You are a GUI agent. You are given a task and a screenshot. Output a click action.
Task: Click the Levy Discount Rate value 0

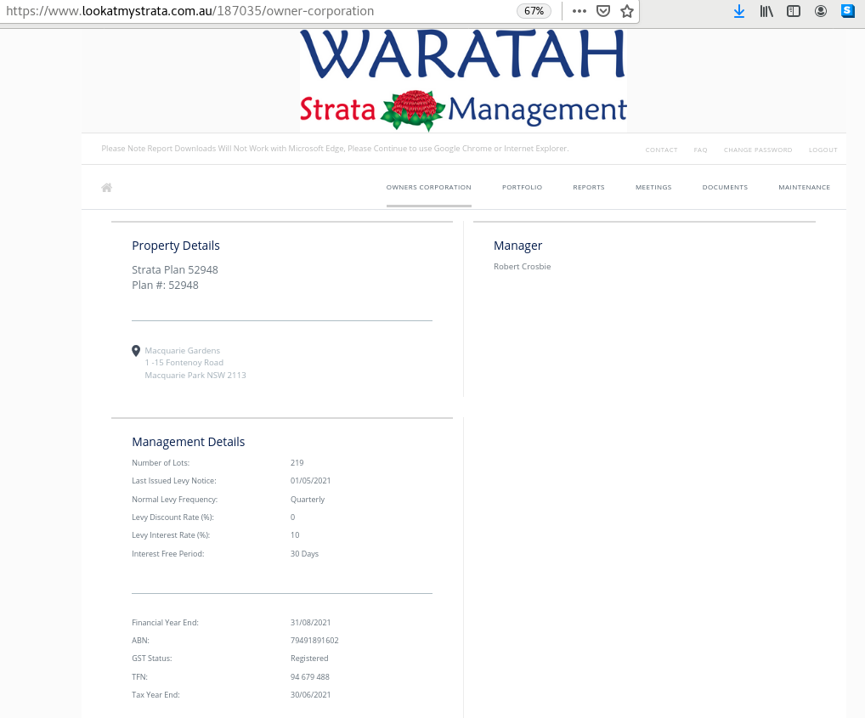coord(292,517)
